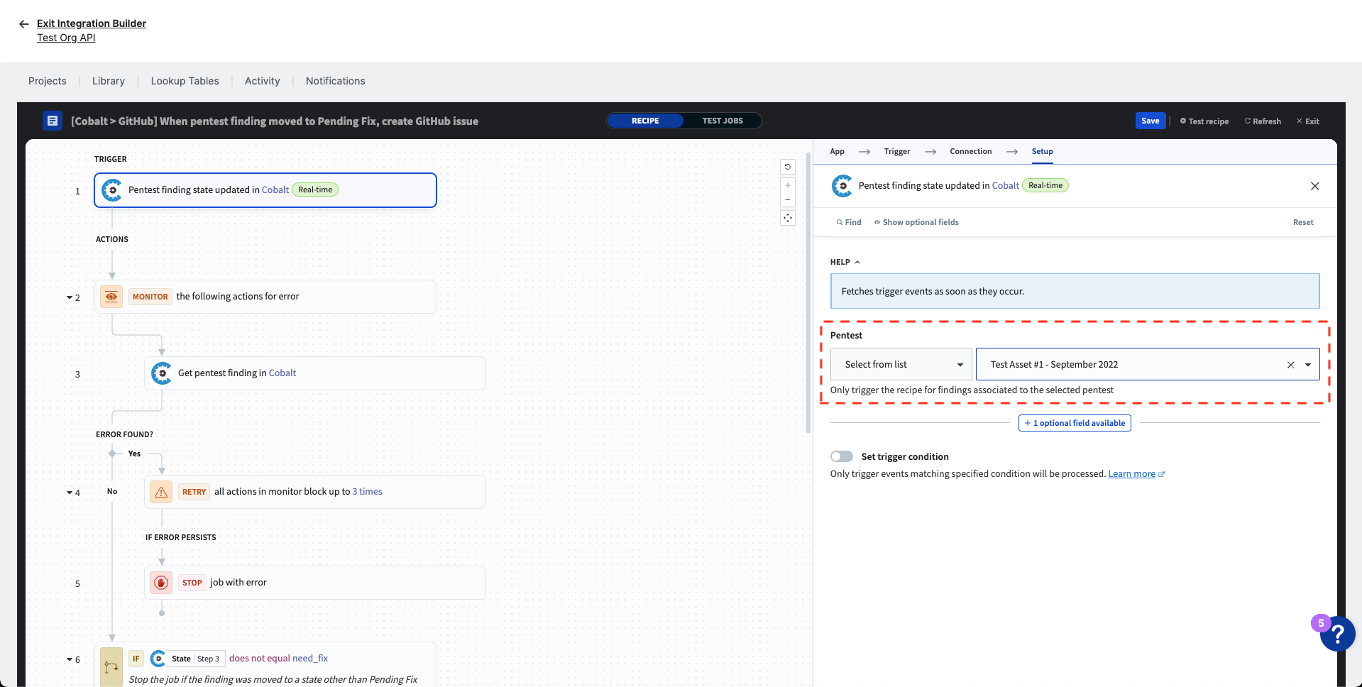This screenshot has height=687, width=1362.
Task: Select the STOP job with error step
Action: click(315, 583)
